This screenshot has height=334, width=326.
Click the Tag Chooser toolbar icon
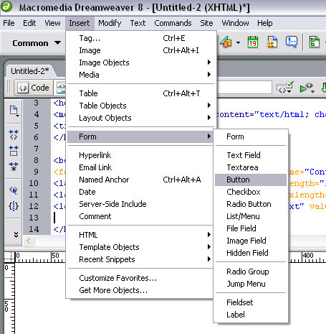coord(315,42)
